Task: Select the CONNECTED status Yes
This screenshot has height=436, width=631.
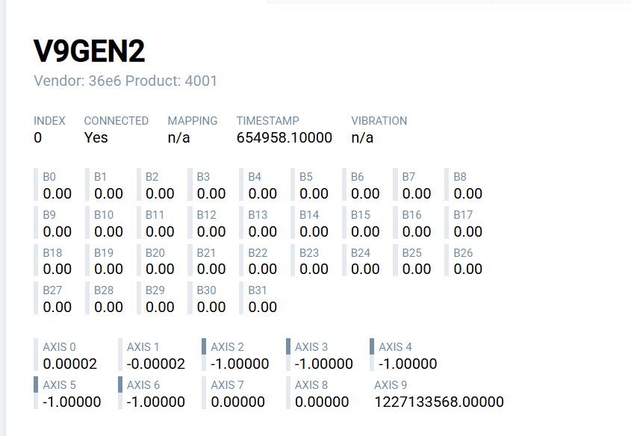Action: tap(96, 137)
